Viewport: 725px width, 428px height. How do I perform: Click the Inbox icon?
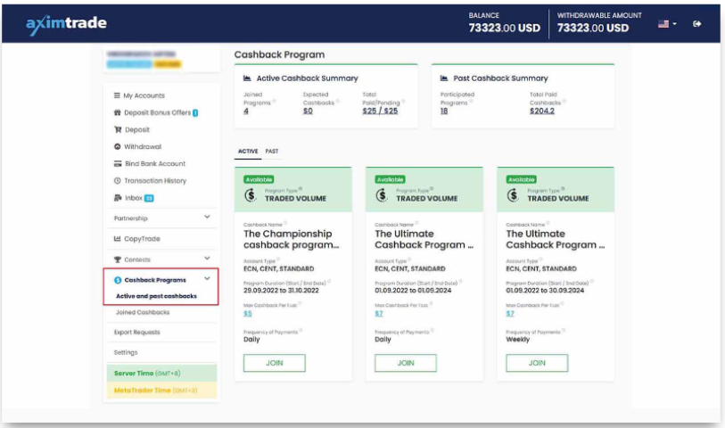(118, 198)
